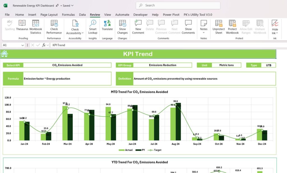Expand the Check Accessibility dropdown arrow
Screen dimensions: 287x173
pyautogui.click(x=83, y=33)
